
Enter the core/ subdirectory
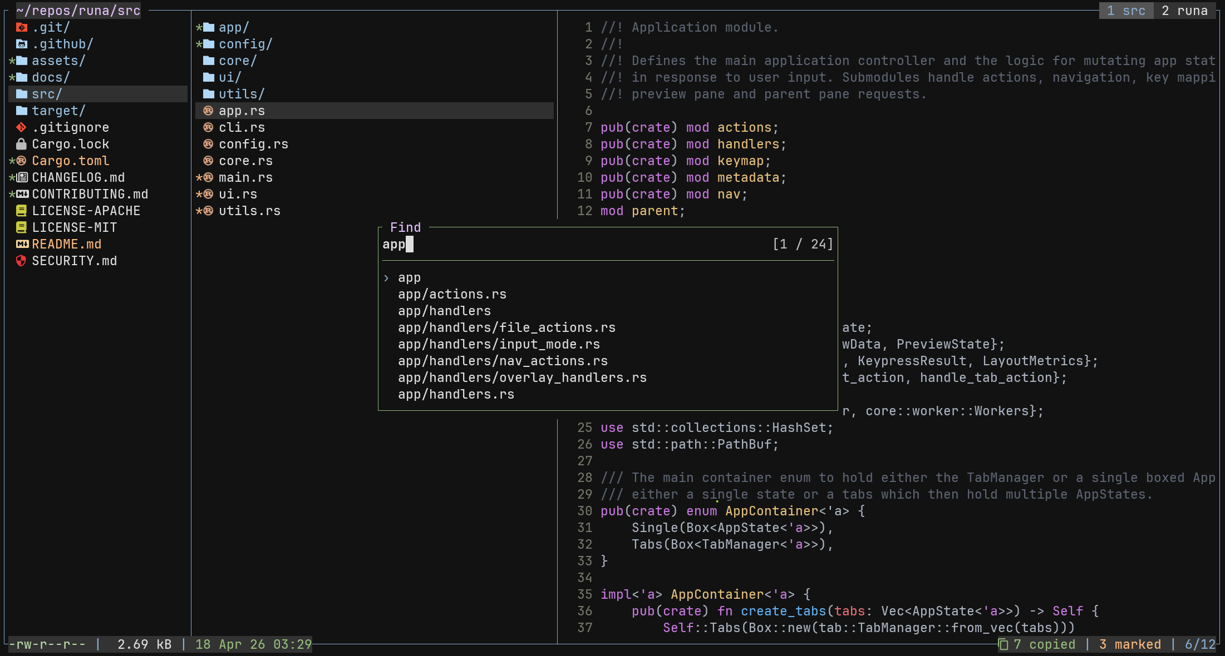click(237, 61)
